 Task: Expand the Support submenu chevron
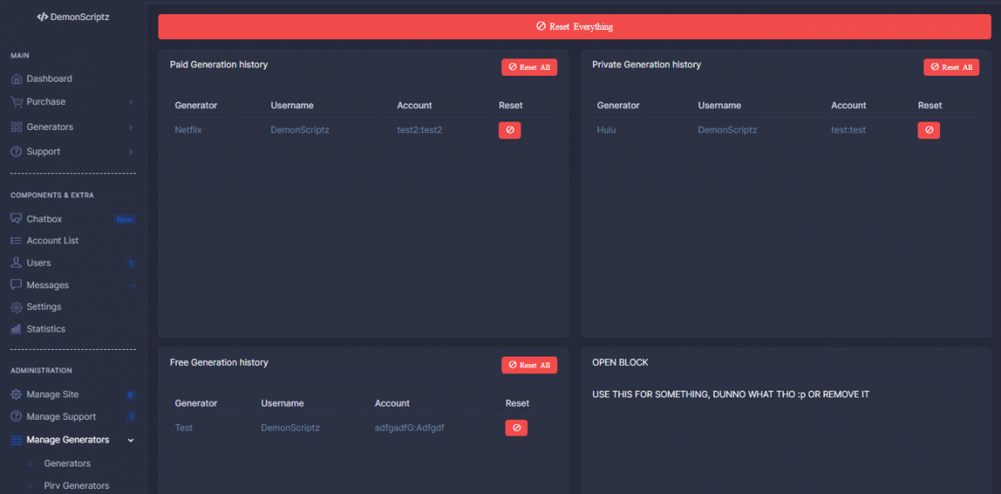[x=130, y=152]
